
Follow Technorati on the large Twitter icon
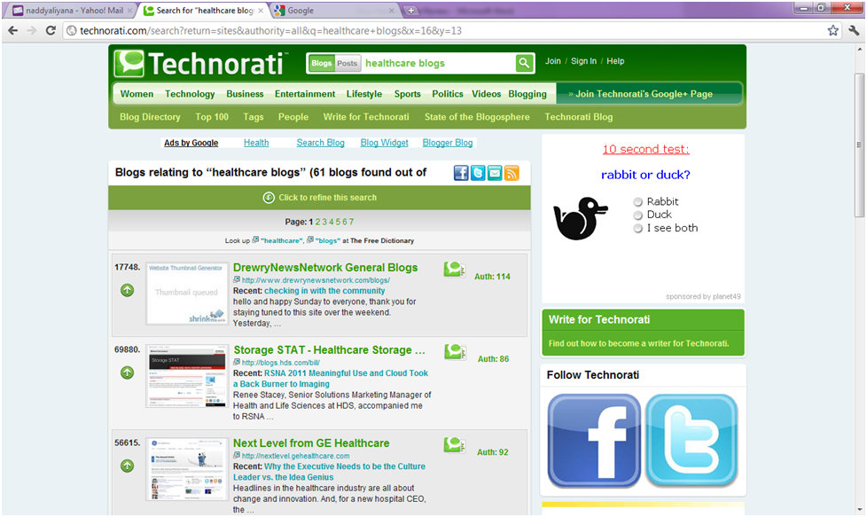[691, 440]
